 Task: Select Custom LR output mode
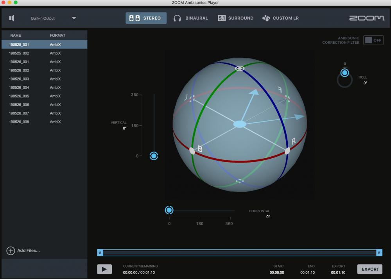tap(280, 18)
